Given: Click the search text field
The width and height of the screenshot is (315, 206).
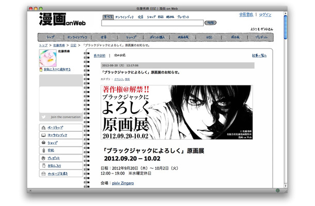Looking at the screenshot, I should tap(152, 23).
